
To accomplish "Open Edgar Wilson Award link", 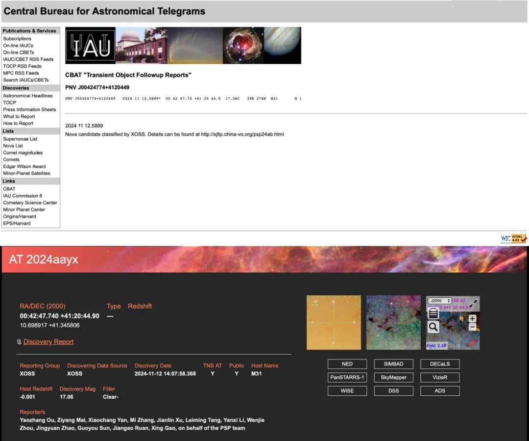I will pyautogui.click(x=24, y=166).
